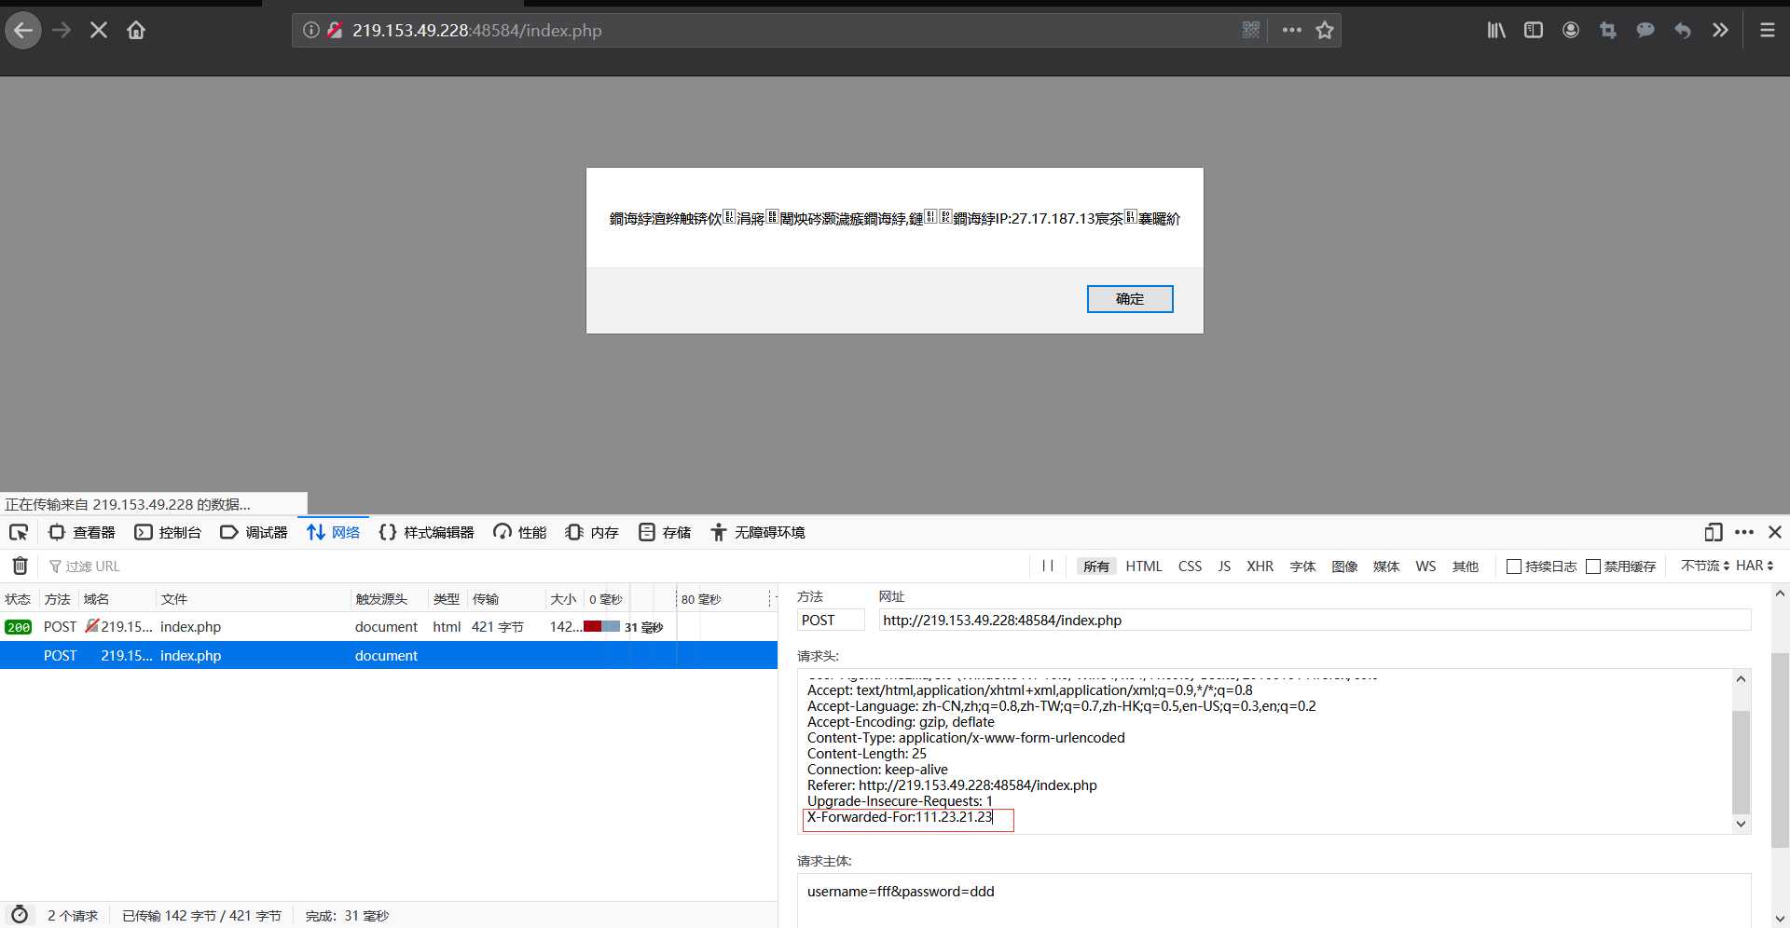Toggle the 图像 request filter
Screen dimensions: 1790x928
pos(1344,566)
